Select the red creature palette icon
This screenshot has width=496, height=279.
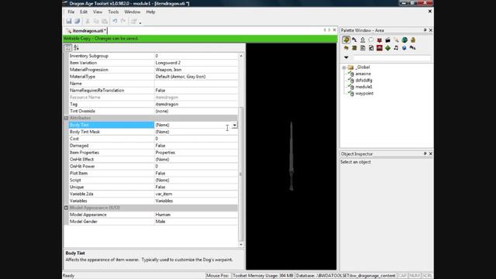coord(379,40)
